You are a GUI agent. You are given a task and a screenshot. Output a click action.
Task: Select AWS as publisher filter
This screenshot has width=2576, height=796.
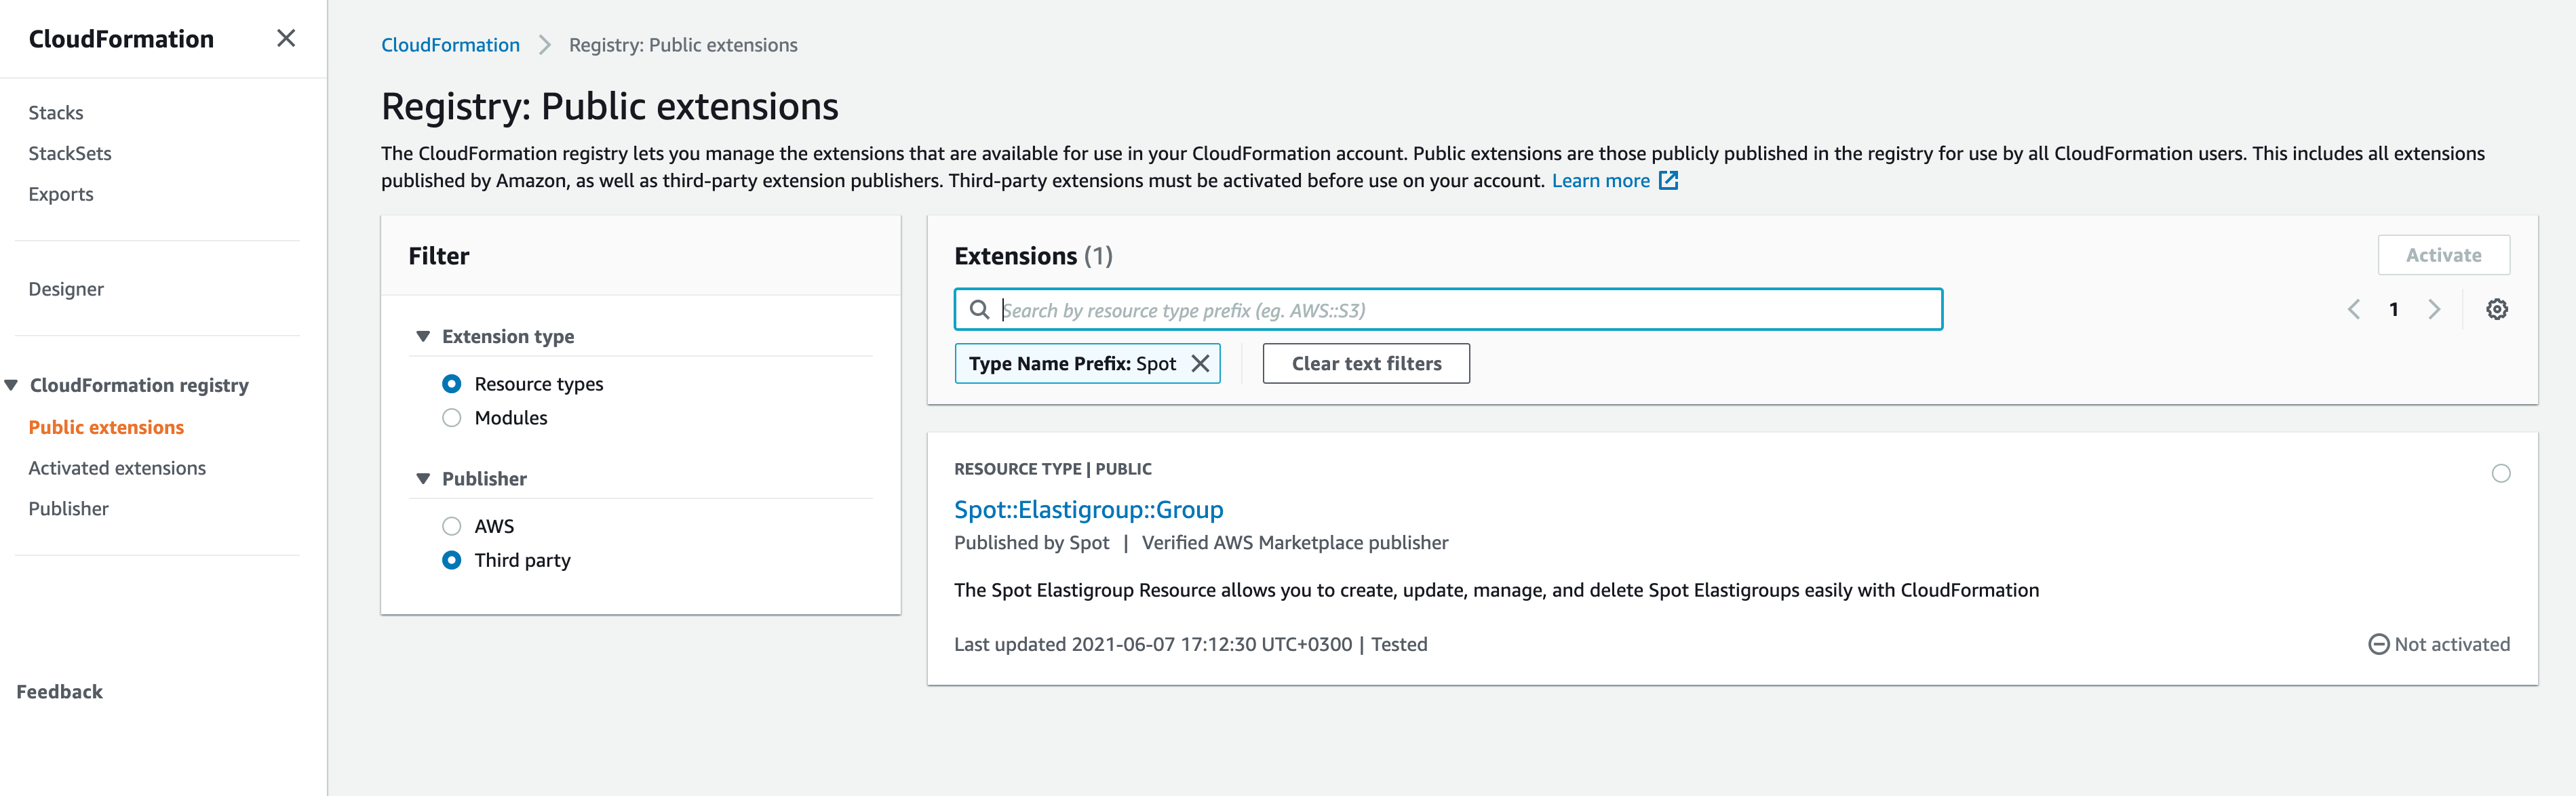452,526
